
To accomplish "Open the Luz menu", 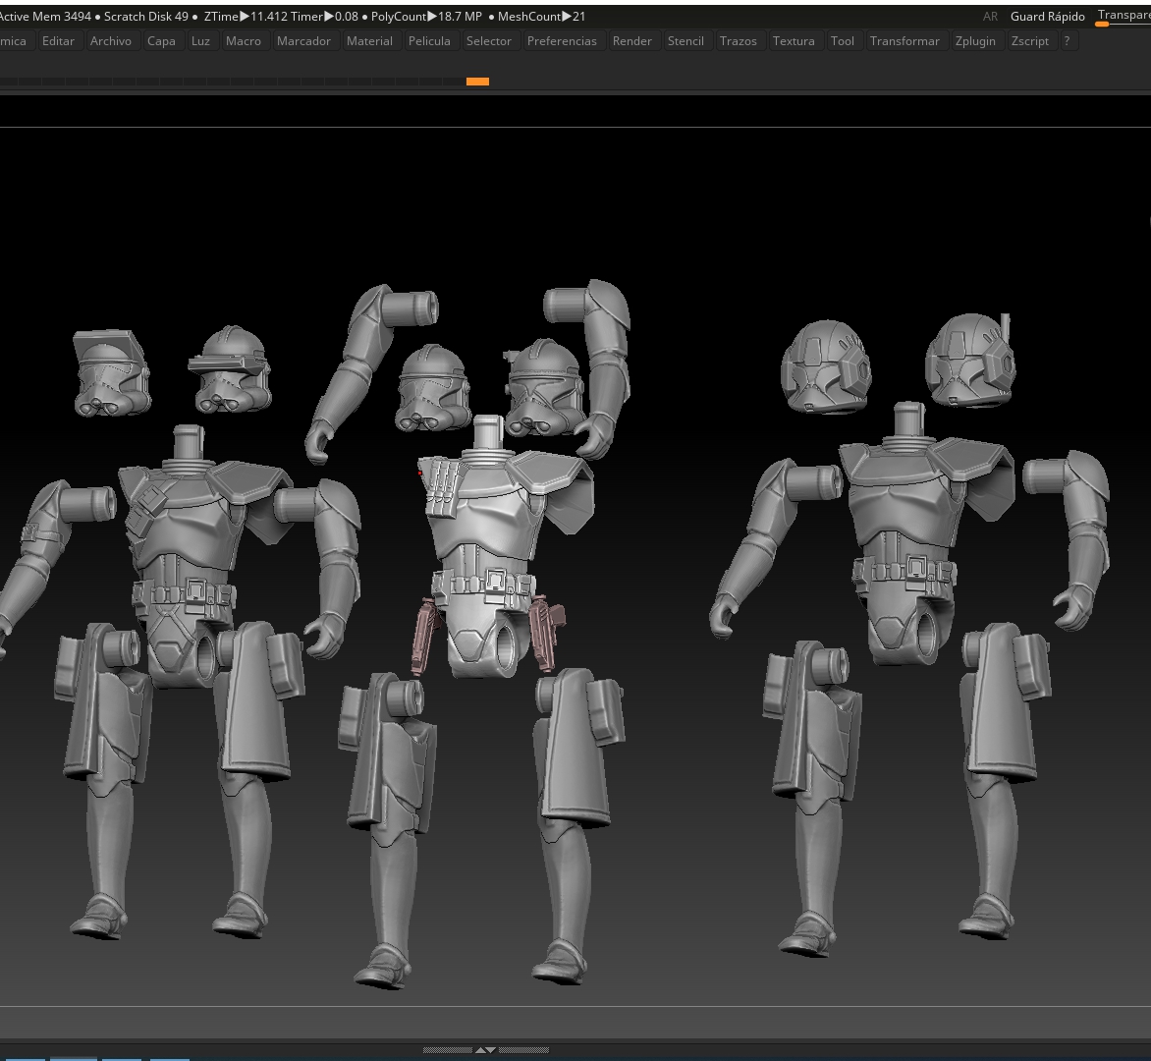I will click(200, 41).
